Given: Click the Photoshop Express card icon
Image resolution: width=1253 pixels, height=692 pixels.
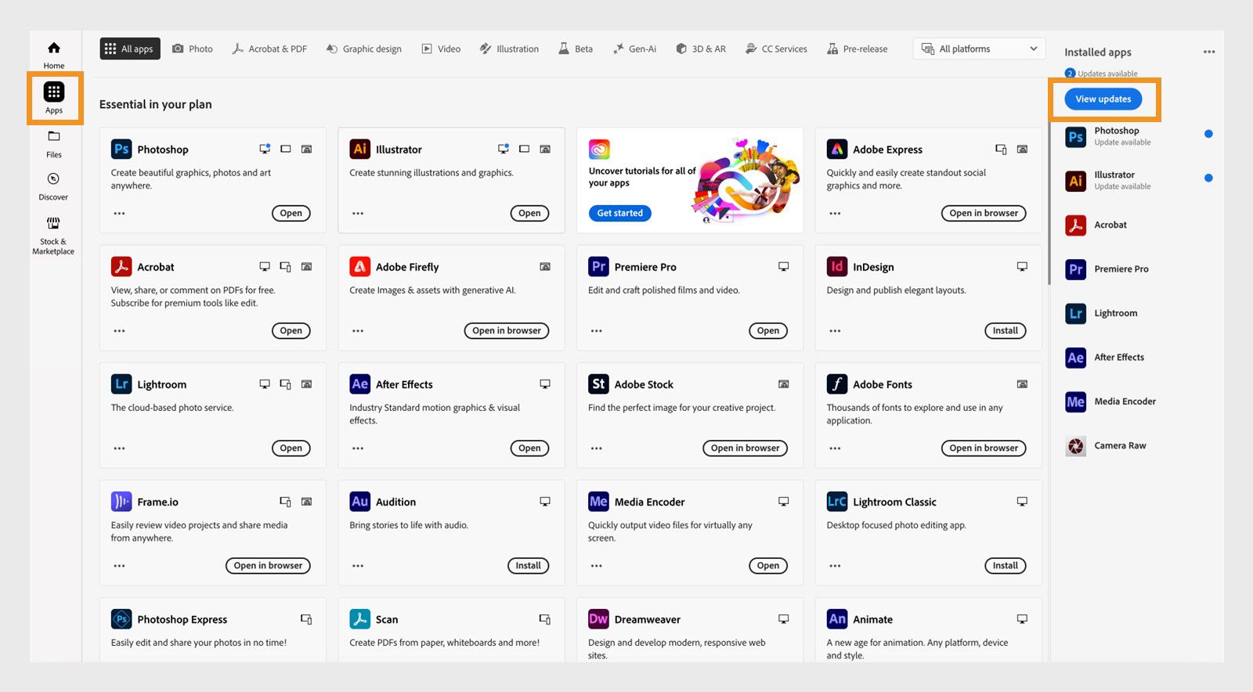Looking at the screenshot, I should pos(121,618).
